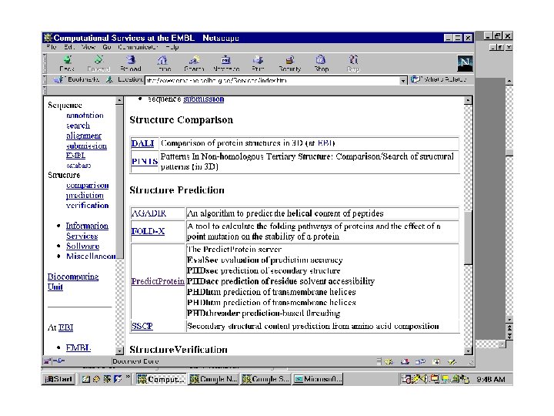
Task: Reload the current page
Action: (x=131, y=64)
